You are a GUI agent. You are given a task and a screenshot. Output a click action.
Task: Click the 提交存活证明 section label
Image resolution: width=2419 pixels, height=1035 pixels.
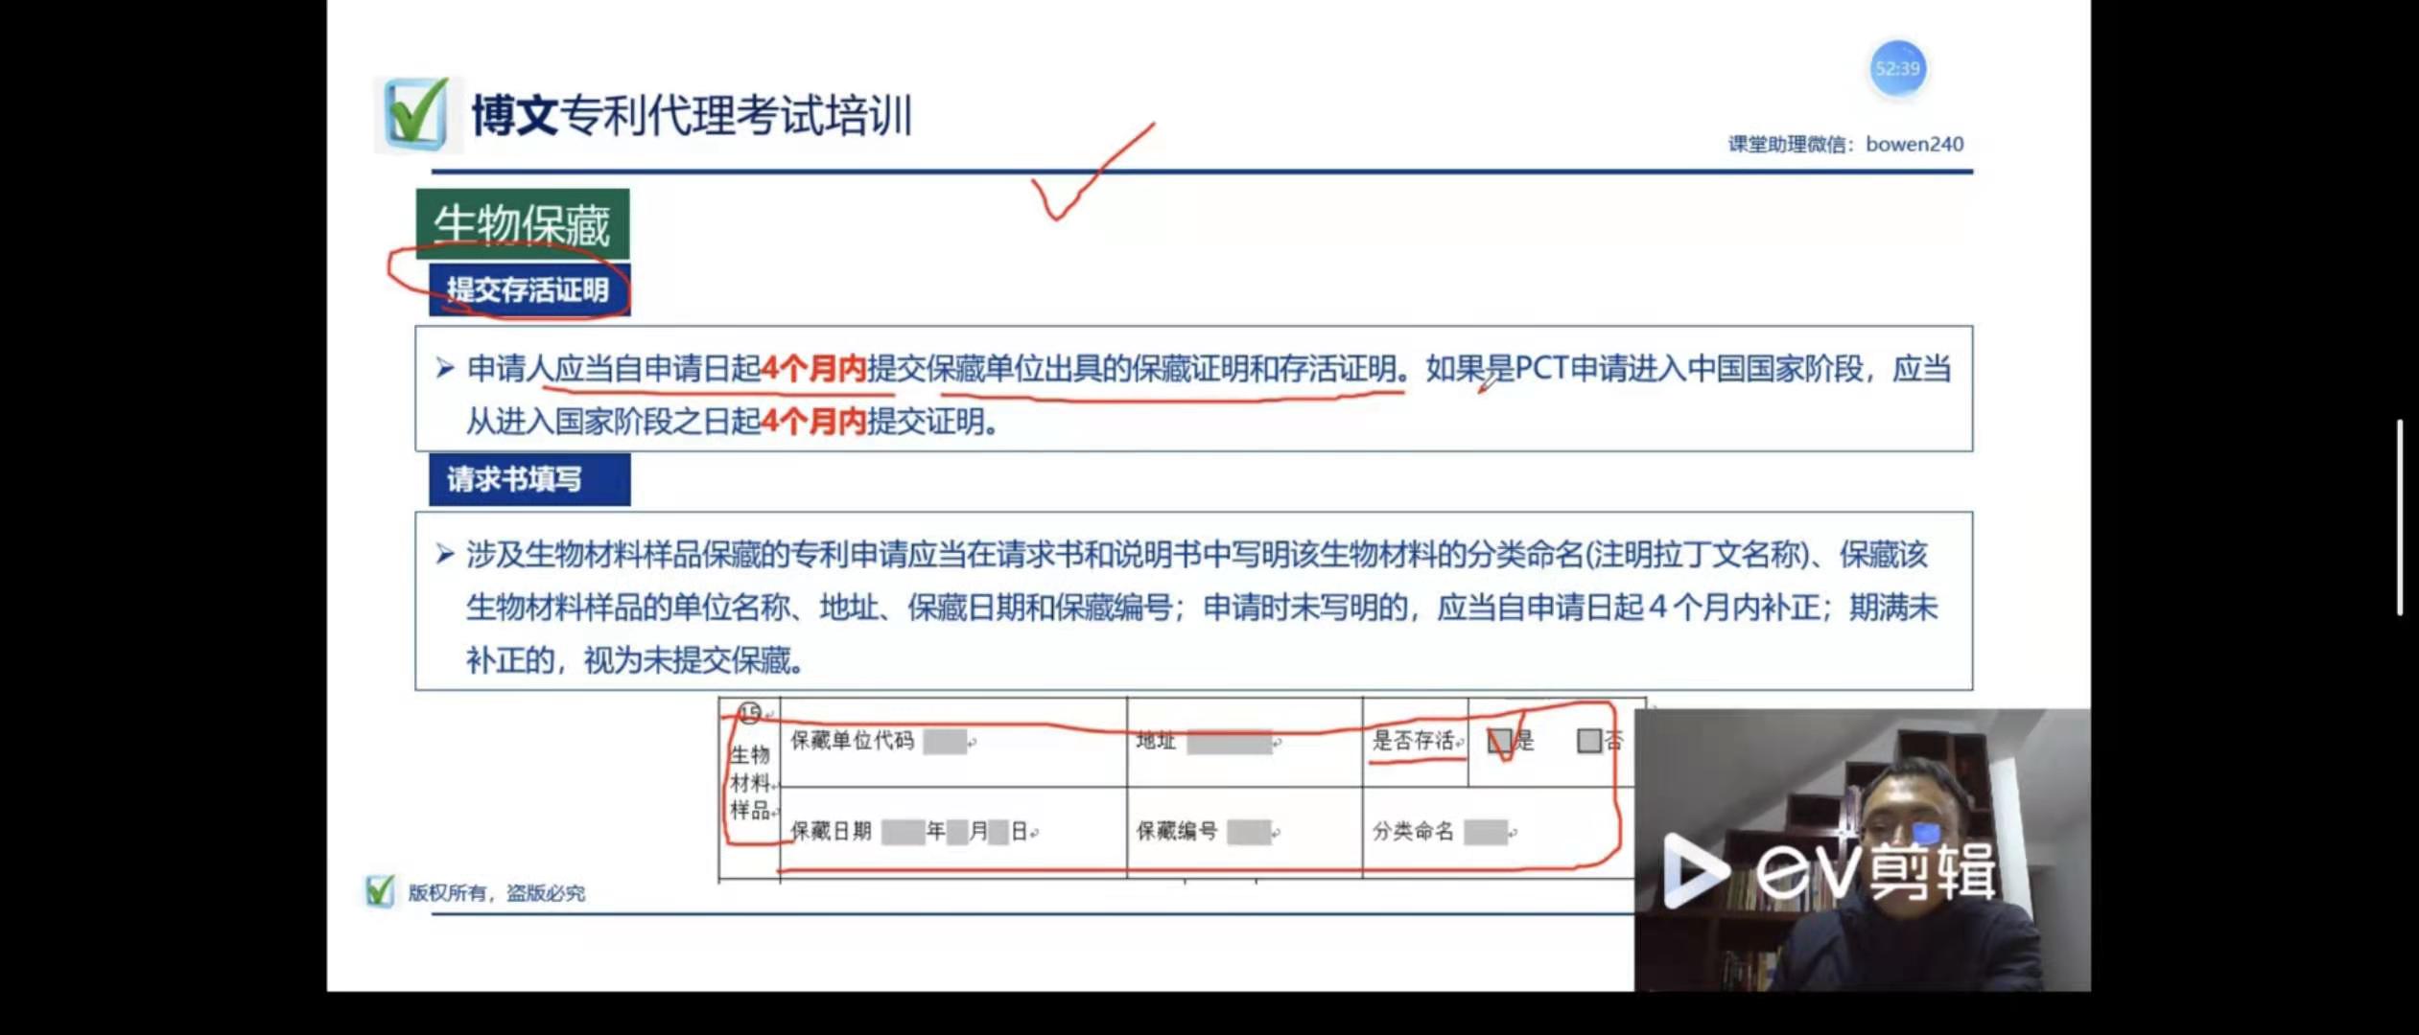(528, 289)
